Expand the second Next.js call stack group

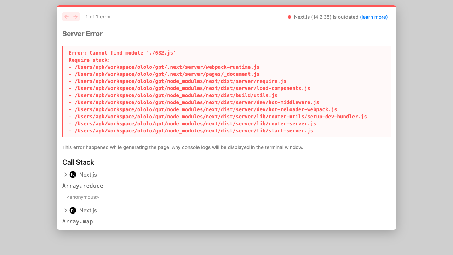(80, 210)
